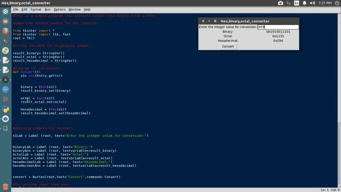The image size is (341, 192).
Task: Click the Octal: label in converter
Action: pyautogui.click(x=228, y=36)
